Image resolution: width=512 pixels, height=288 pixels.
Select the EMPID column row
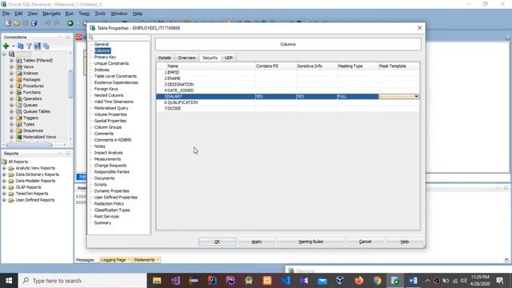click(x=288, y=73)
